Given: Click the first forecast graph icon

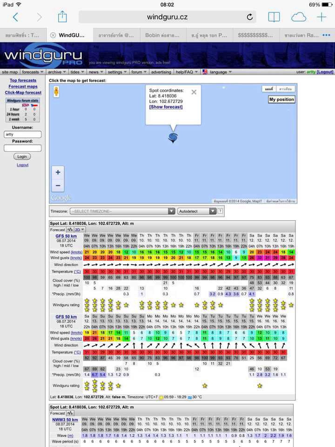Looking at the screenshot, I should click(x=70, y=230).
